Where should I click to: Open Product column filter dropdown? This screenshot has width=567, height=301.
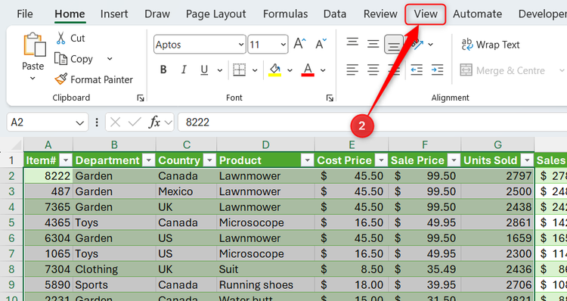point(308,160)
